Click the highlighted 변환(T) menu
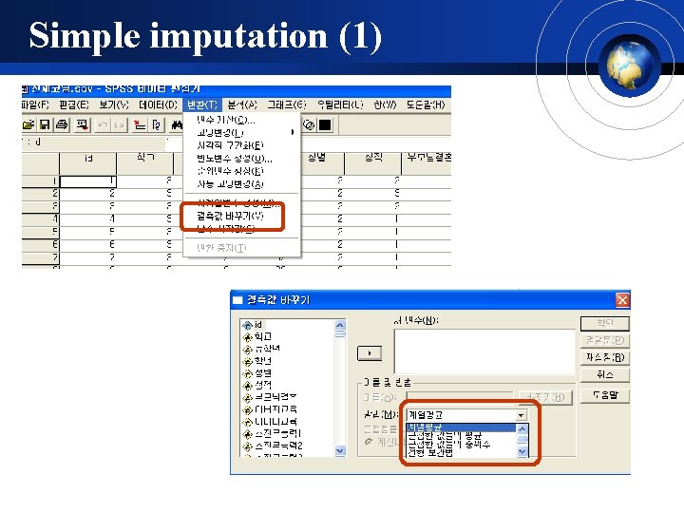The image size is (684, 513). coord(202,104)
